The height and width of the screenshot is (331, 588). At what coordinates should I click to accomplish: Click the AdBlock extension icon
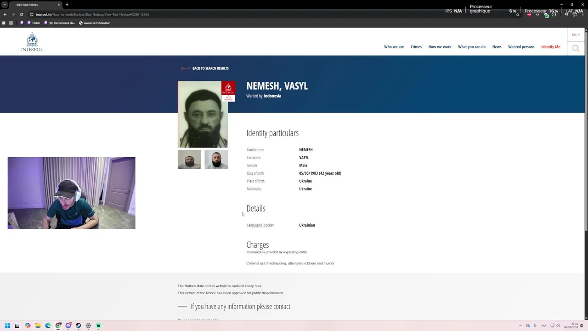(529, 15)
